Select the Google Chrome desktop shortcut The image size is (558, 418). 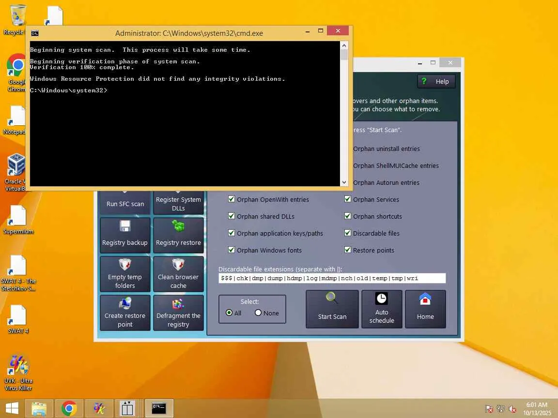pos(15,73)
